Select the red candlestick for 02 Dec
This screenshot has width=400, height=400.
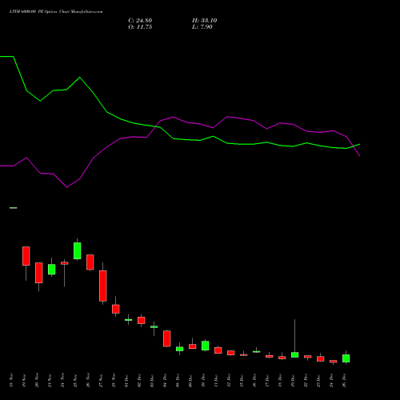pyautogui.click(x=142, y=320)
